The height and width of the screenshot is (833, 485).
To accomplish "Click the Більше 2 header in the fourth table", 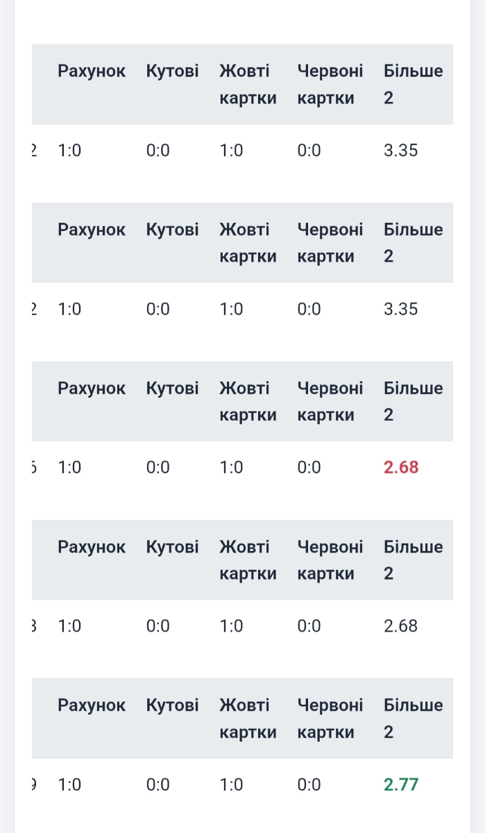I will point(413,560).
